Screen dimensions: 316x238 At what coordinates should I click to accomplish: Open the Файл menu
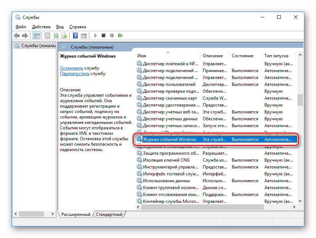21,27
